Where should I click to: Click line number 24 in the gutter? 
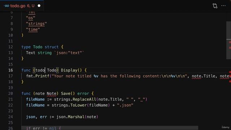[x=10, y=117]
